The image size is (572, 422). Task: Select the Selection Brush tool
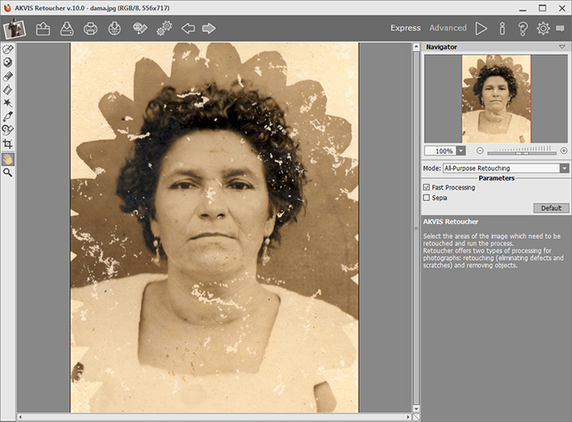click(x=7, y=49)
